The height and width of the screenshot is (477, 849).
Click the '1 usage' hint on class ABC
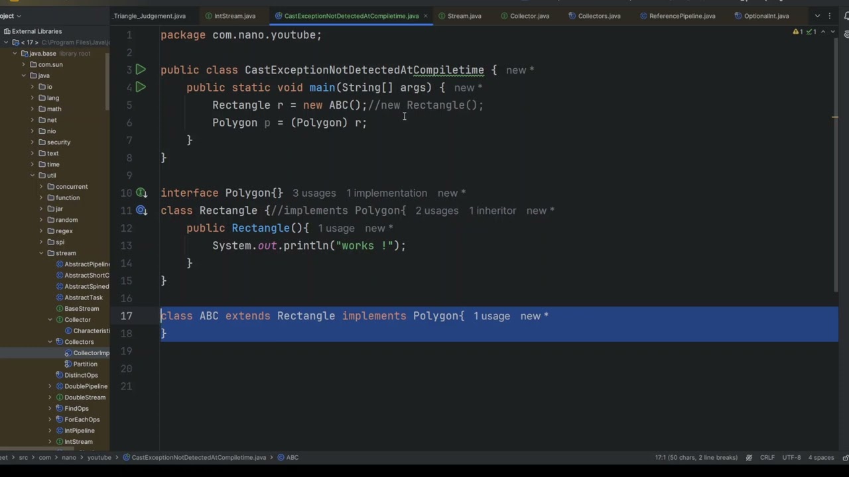[491, 316]
